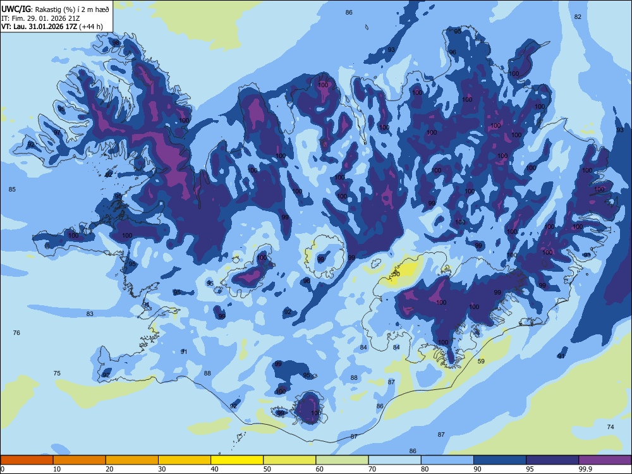
Task: Select the legend tick label '40'
Action: click(214, 469)
